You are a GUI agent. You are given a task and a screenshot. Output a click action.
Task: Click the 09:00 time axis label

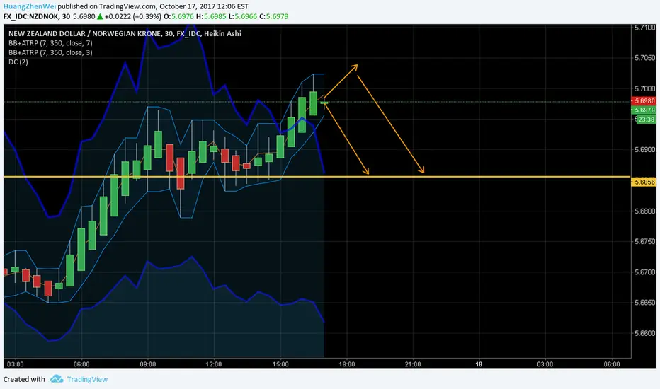coord(148,364)
